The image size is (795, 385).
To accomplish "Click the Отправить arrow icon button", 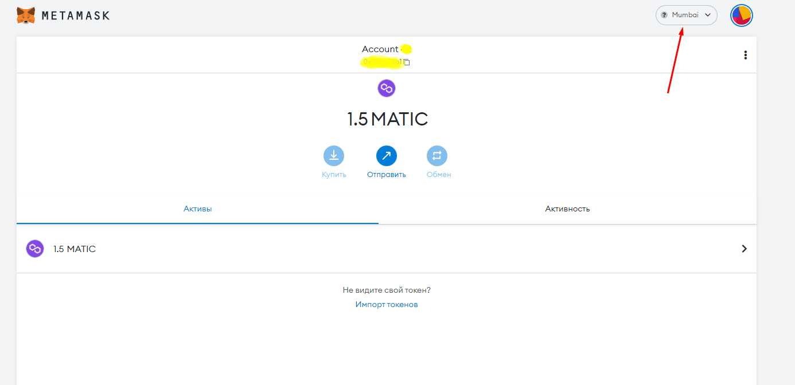I will 387,155.
